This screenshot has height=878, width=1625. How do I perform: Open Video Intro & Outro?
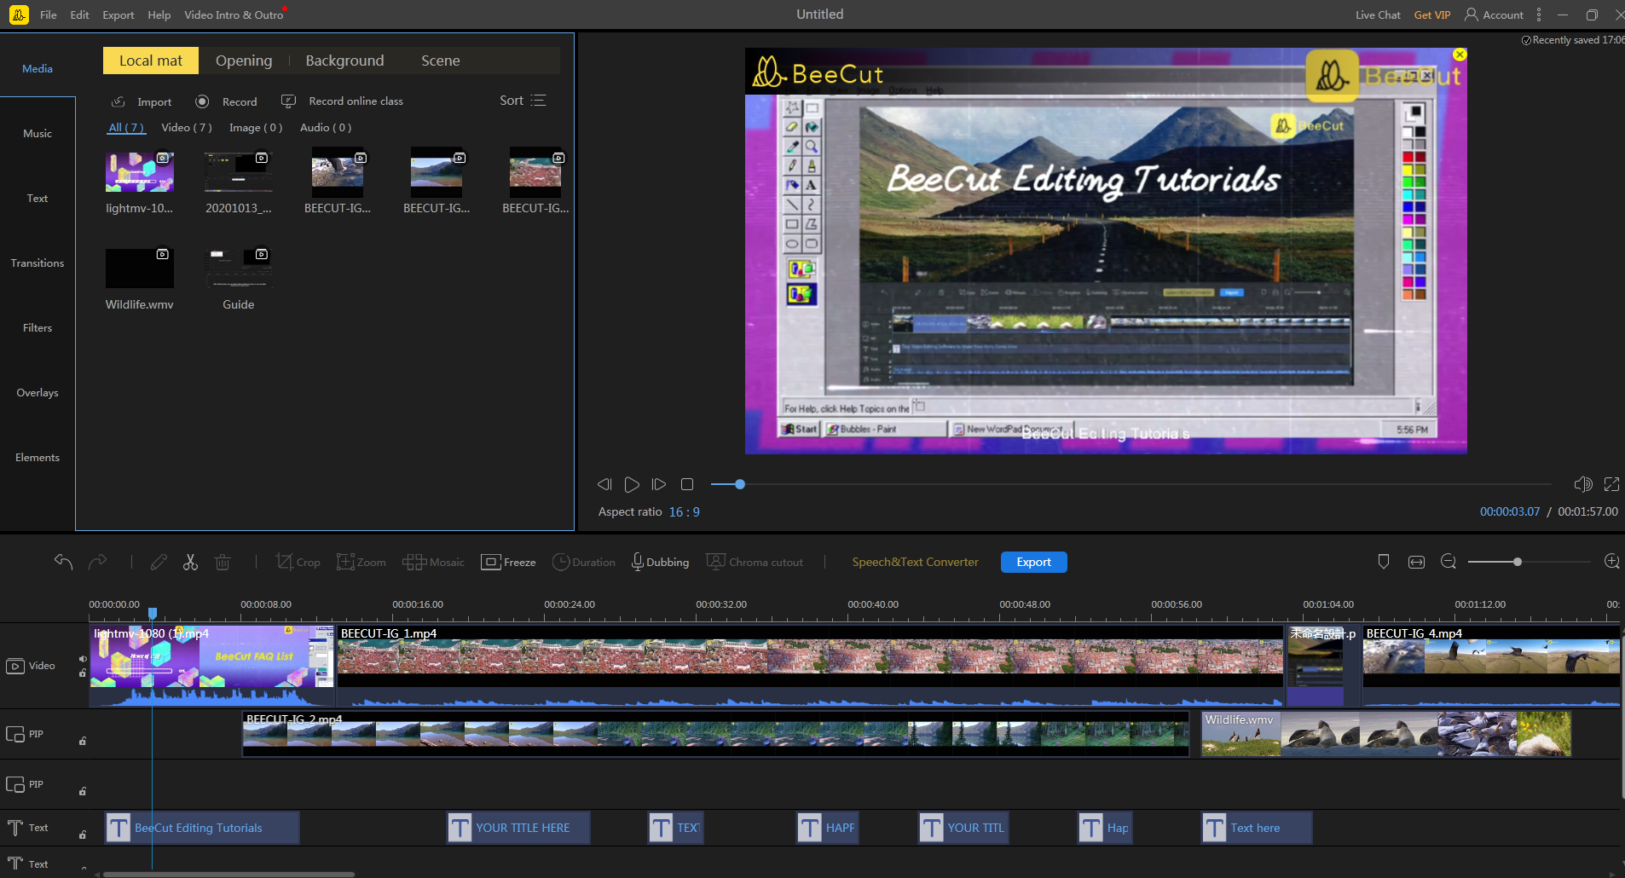(x=234, y=14)
